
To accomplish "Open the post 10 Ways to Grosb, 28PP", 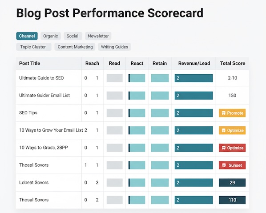I will point(44,148).
